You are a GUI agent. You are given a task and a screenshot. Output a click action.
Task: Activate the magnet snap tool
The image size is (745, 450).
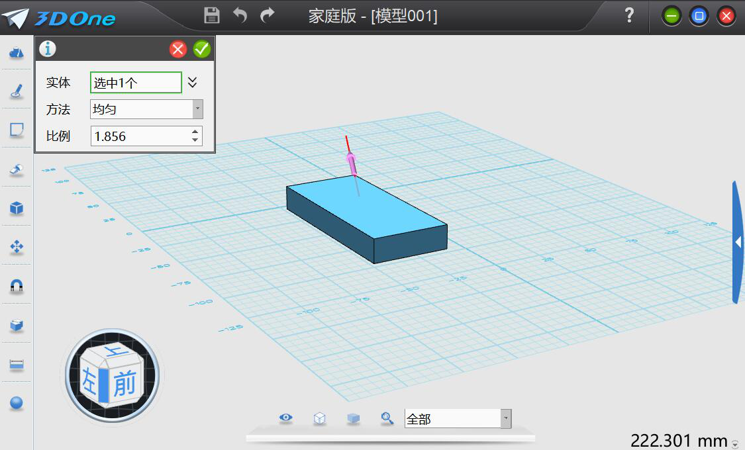point(17,286)
